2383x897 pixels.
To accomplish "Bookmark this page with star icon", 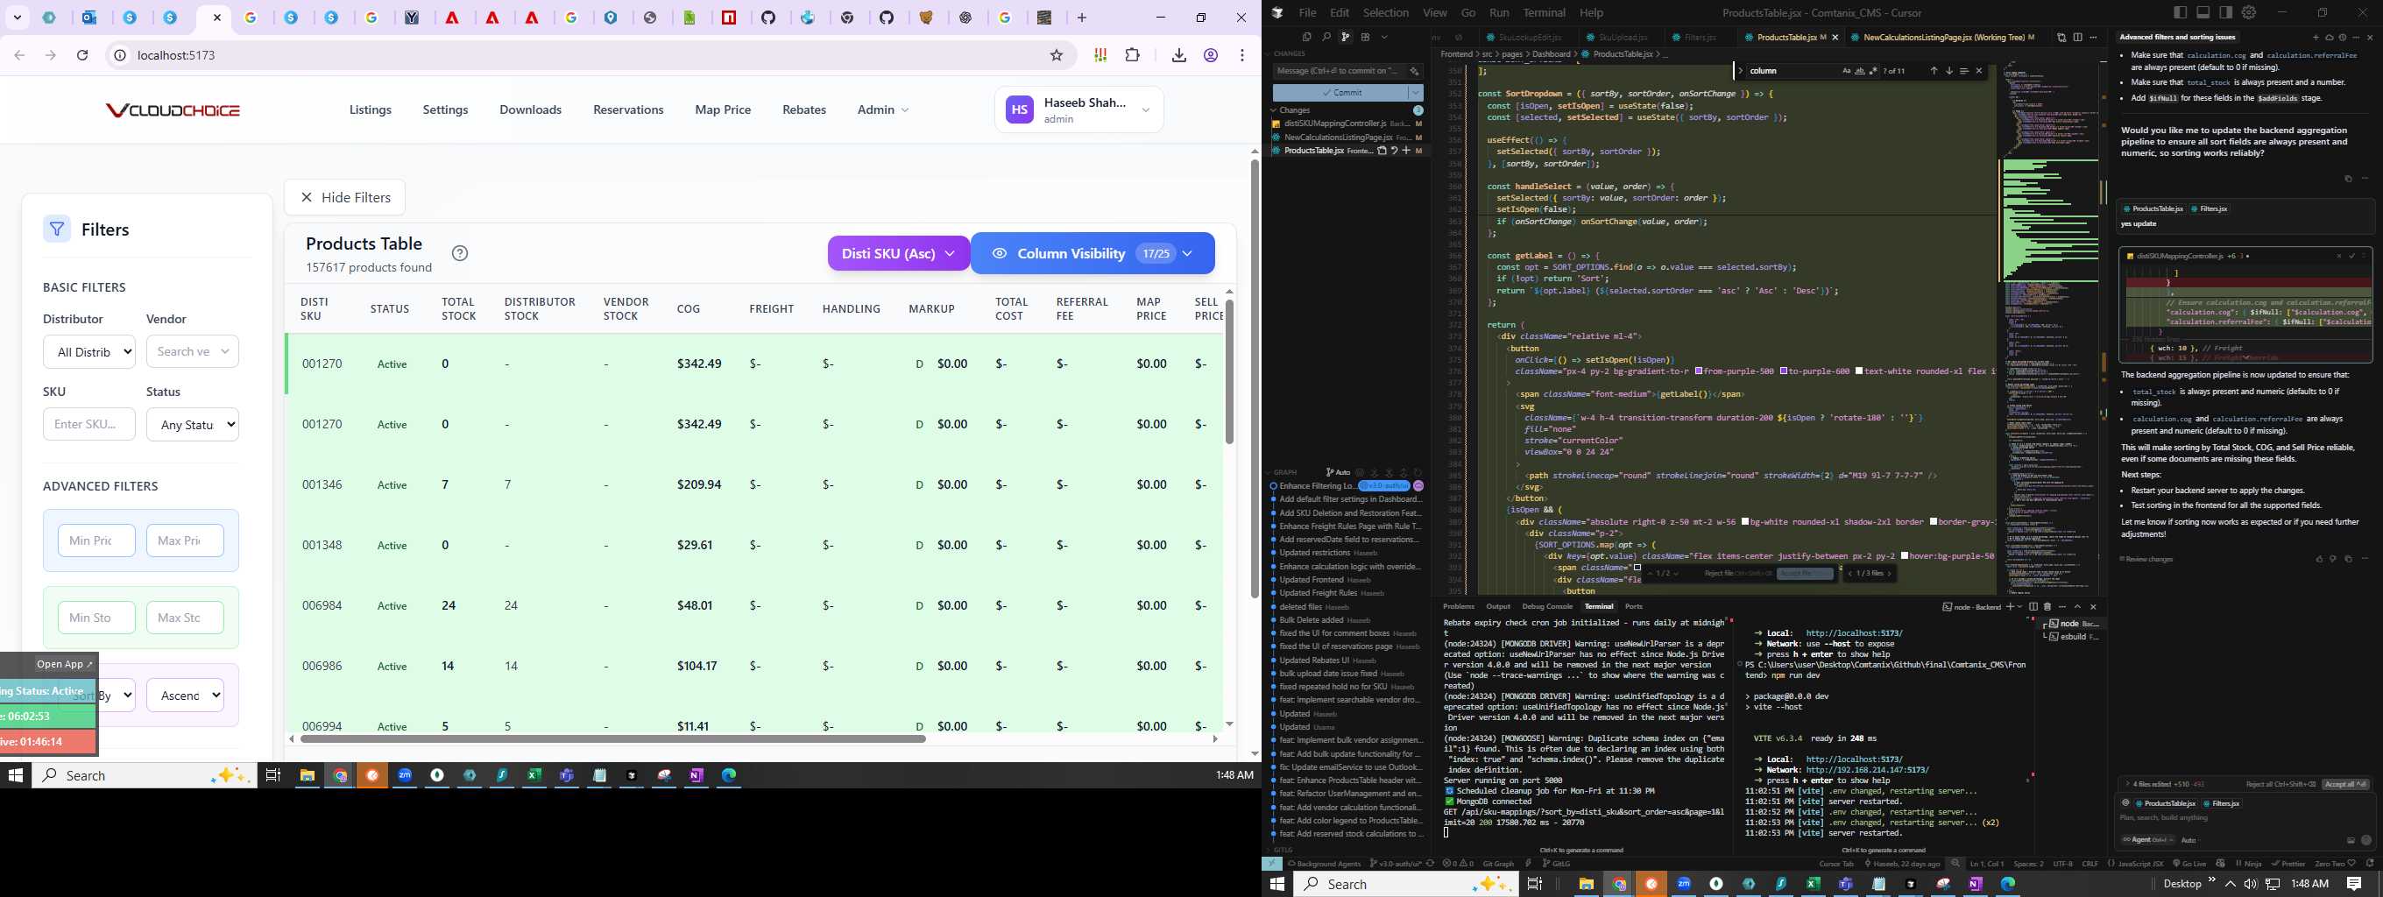I will coord(1057,54).
